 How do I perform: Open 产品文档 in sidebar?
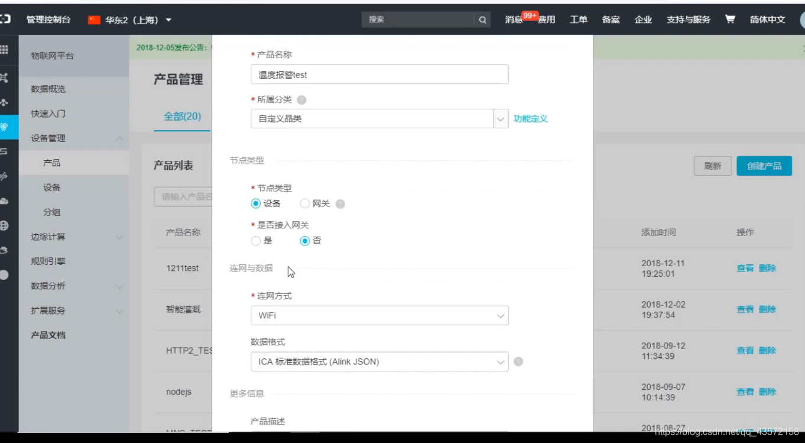48,335
